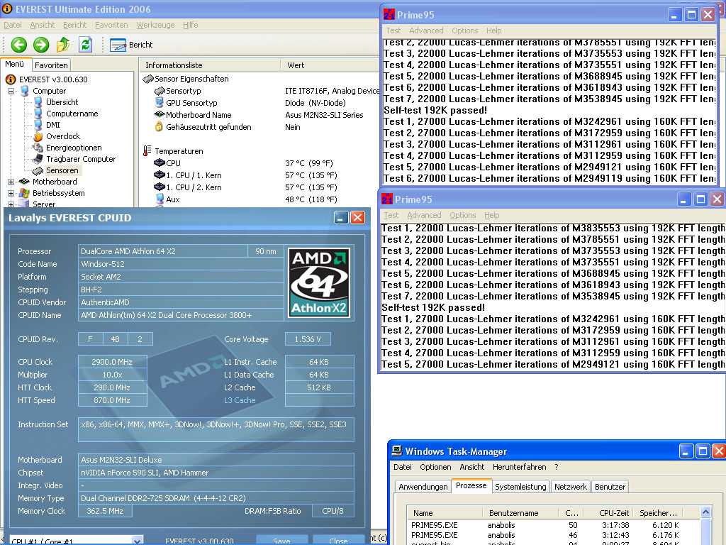Screen dimensions: 726x545
Task: Open the Datei menu in EVEREST
Action: pos(13,25)
